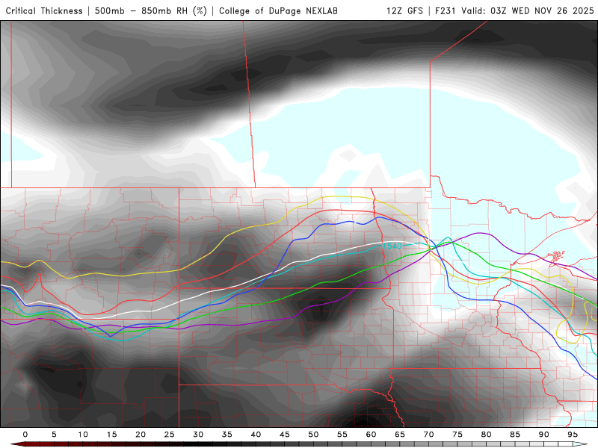Click the "35" value on color scale
This screenshot has height=448, width=598.
227,435
